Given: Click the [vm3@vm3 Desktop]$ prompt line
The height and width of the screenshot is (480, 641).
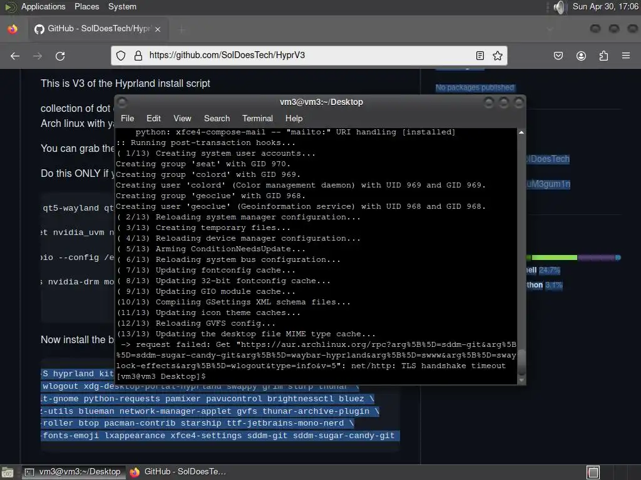Looking at the screenshot, I should pyautogui.click(x=161, y=376).
